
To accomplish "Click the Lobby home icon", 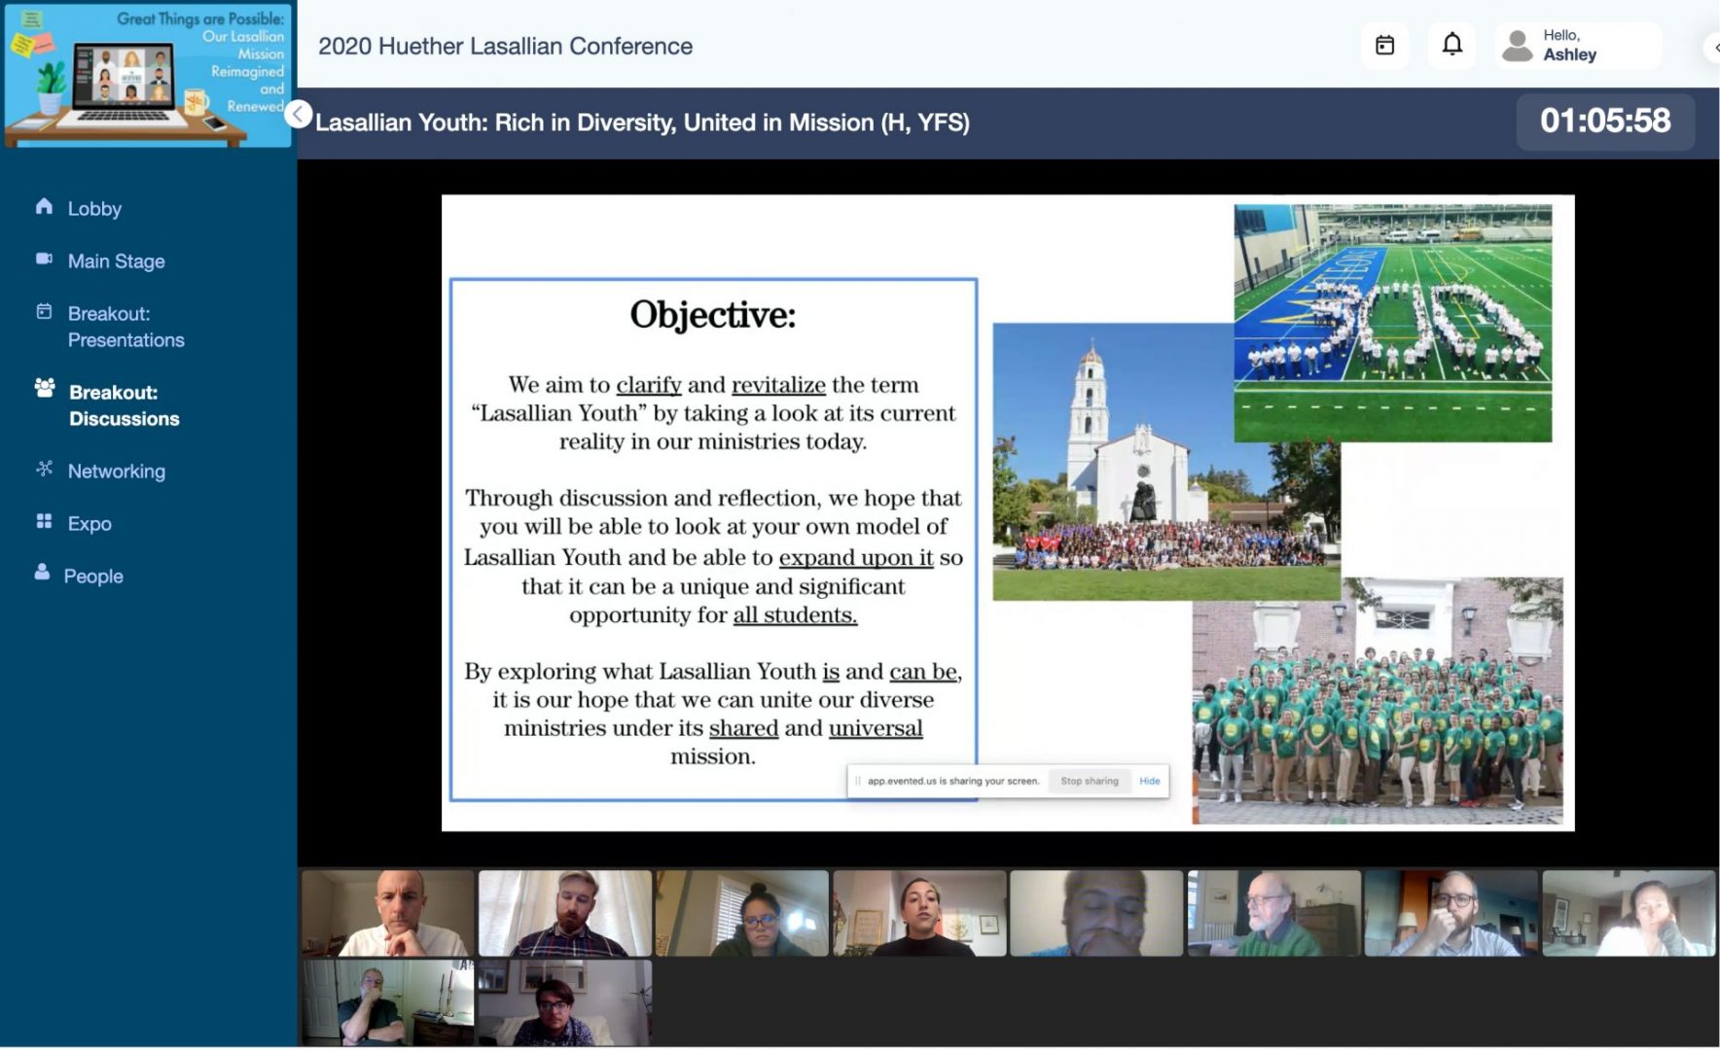I will [44, 206].
